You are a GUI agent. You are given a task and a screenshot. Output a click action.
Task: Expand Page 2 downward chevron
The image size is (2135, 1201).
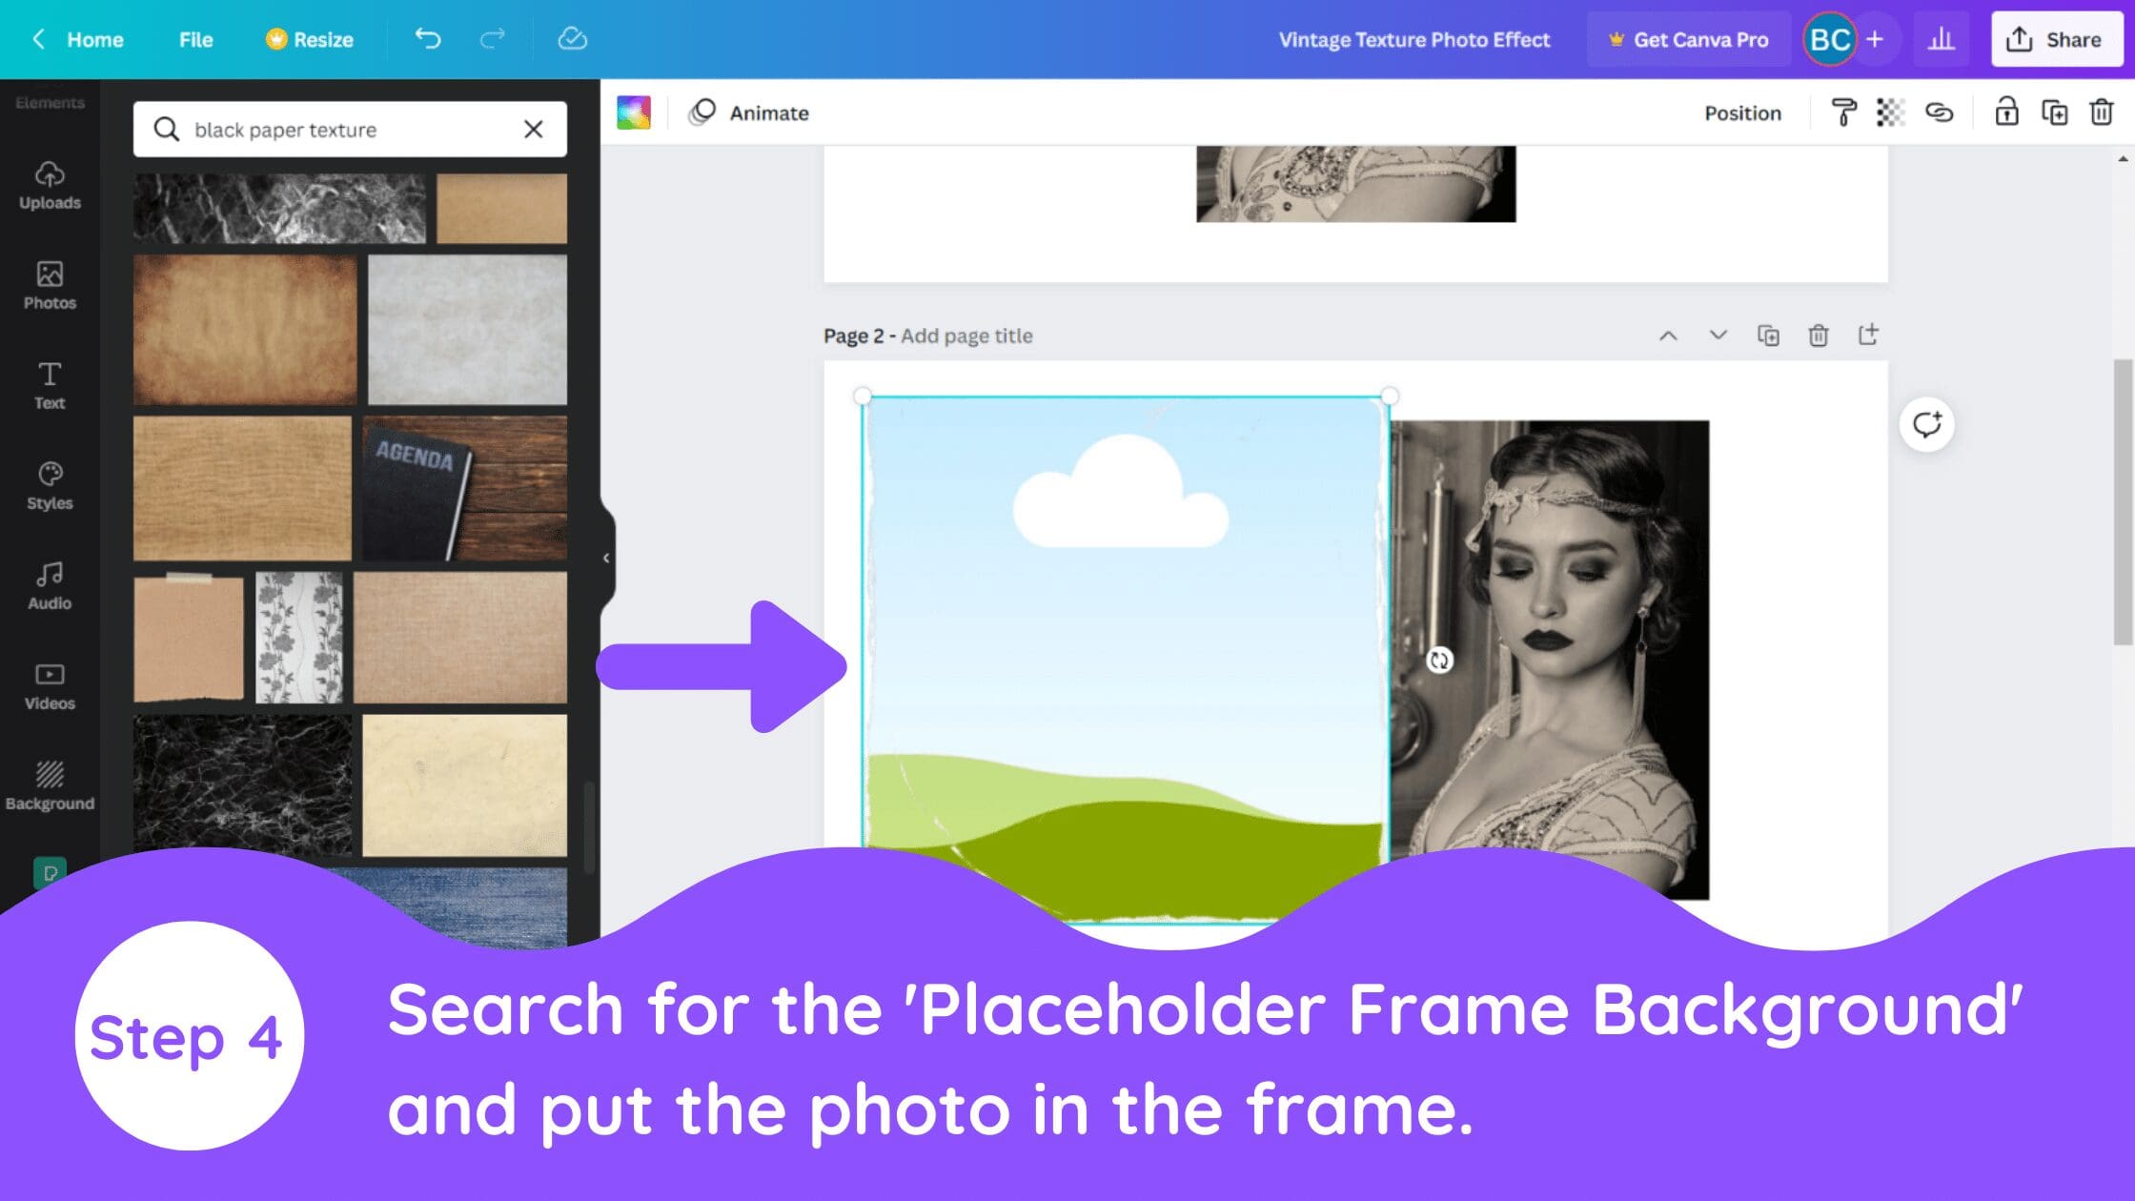pyautogui.click(x=1716, y=336)
